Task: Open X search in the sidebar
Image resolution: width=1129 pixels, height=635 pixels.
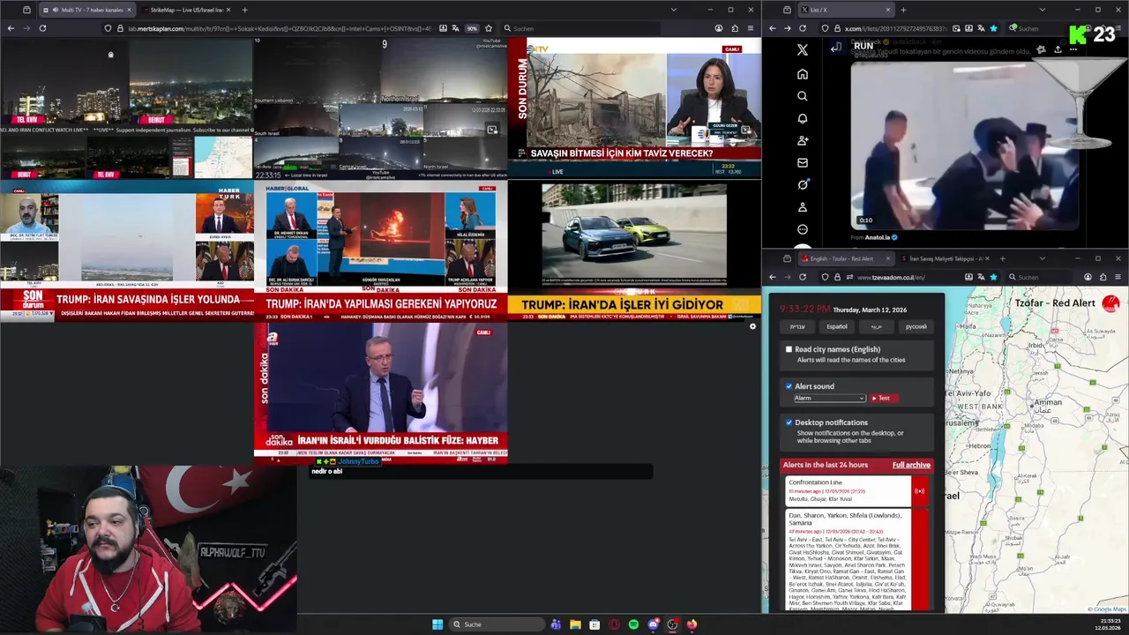Action: [802, 96]
